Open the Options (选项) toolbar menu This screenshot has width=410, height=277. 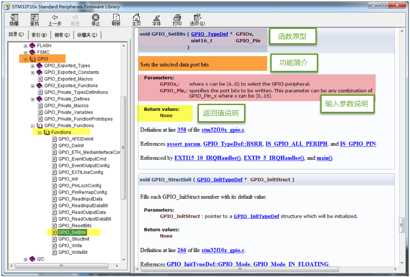(197, 20)
